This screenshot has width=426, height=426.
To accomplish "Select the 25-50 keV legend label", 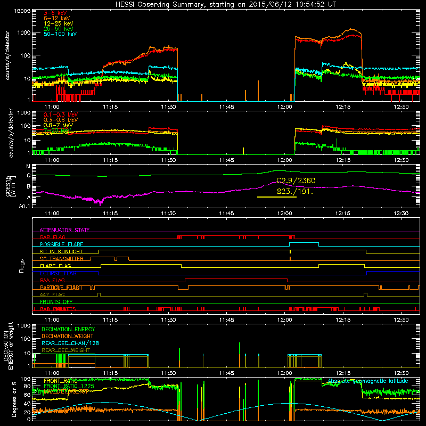I will [x=59, y=29].
